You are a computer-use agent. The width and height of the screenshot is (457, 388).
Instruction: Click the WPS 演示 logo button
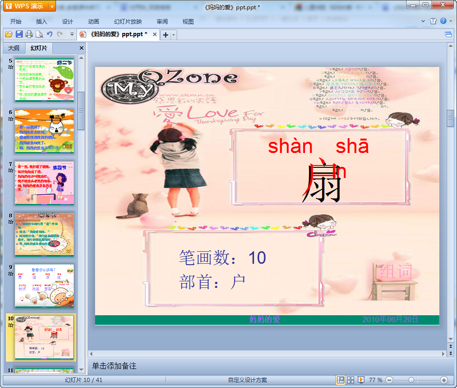(26, 6)
